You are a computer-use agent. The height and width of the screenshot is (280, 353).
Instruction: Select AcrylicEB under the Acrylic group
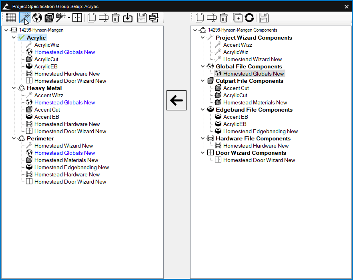click(46, 66)
